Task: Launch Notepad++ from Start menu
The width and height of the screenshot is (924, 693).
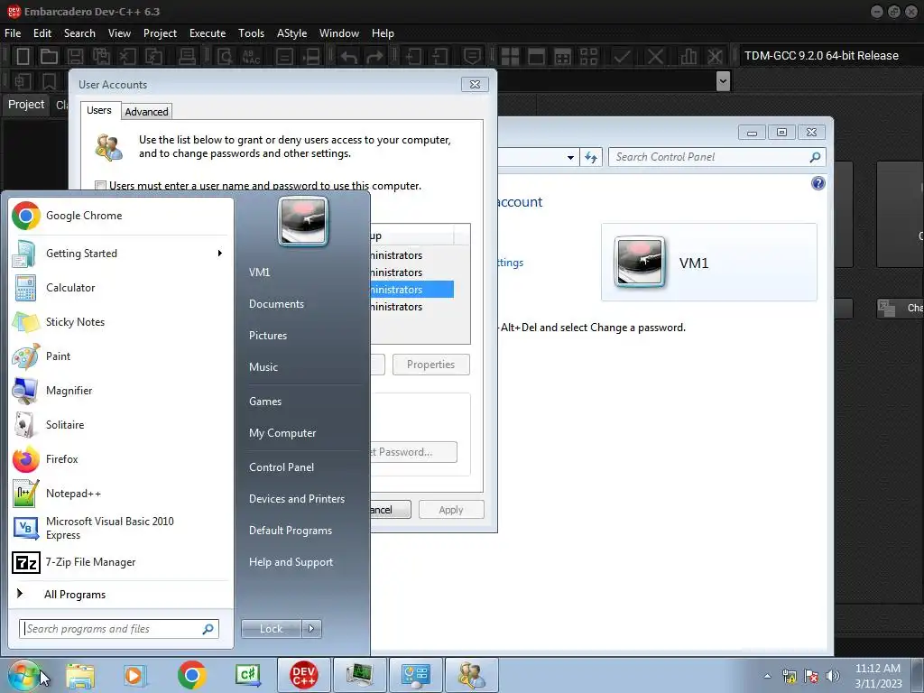Action: [73, 494]
